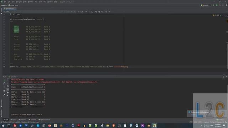
Task: Select all occurrences icon in find bar
Action: point(102,12)
